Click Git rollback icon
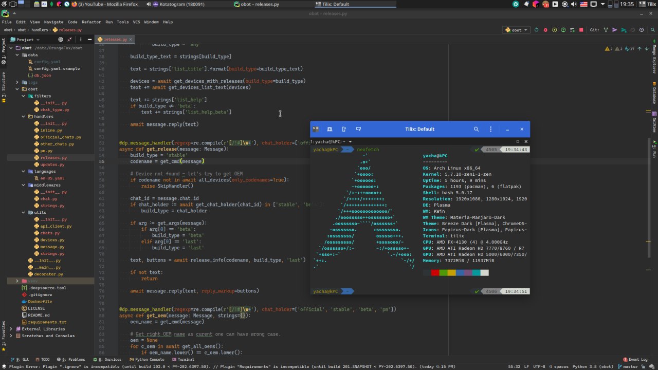The width and height of the screenshot is (658, 370). coord(642,30)
